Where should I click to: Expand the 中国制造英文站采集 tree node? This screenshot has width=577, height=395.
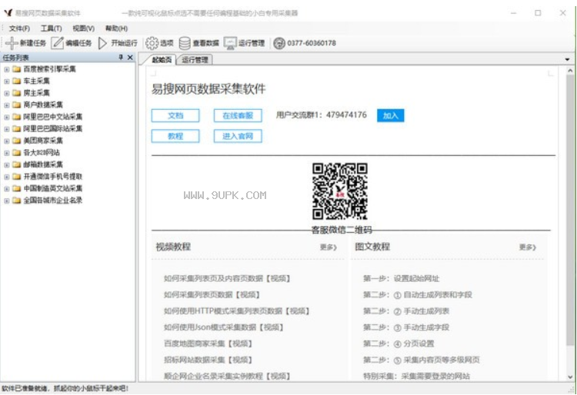7,189
